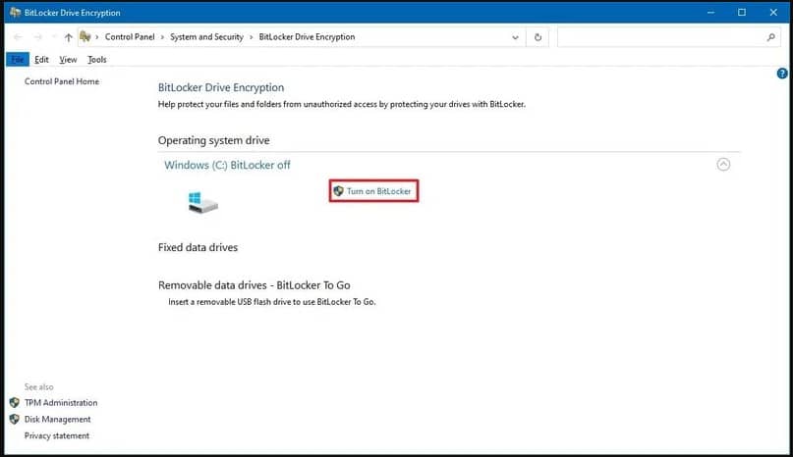Refresh the Control Panel page
Image resolution: width=793 pixels, height=457 pixels.
pyautogui.click(x=538, y=37)
